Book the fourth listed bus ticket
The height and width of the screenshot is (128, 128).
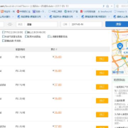(x=102, y=101)
